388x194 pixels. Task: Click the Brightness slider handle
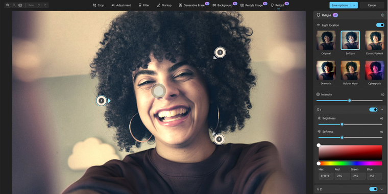(x=342, y=124)
